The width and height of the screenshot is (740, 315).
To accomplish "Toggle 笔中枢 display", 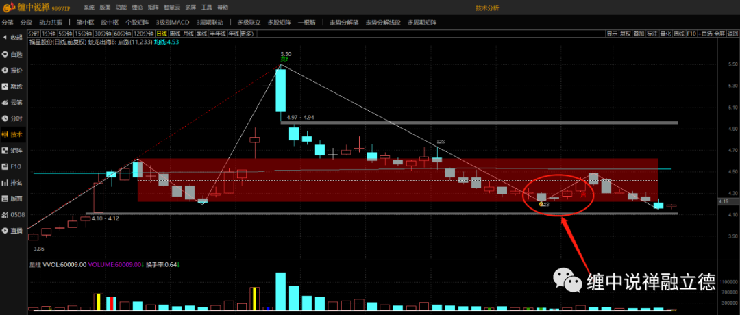I will coord(86,22).
